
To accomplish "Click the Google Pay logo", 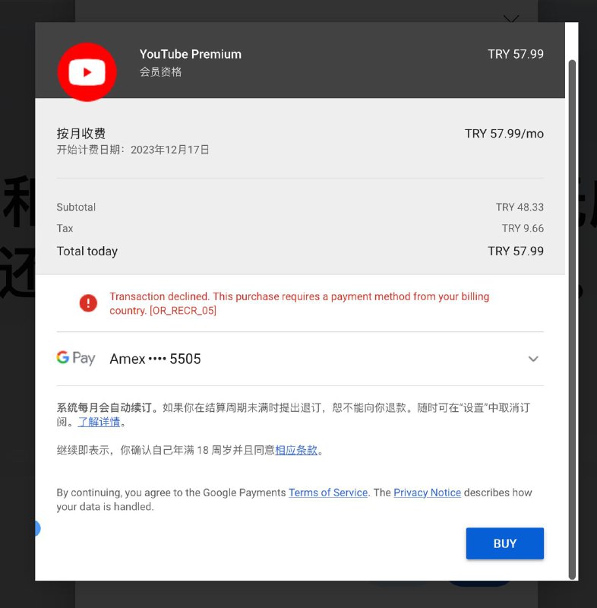I will [76, 358].
